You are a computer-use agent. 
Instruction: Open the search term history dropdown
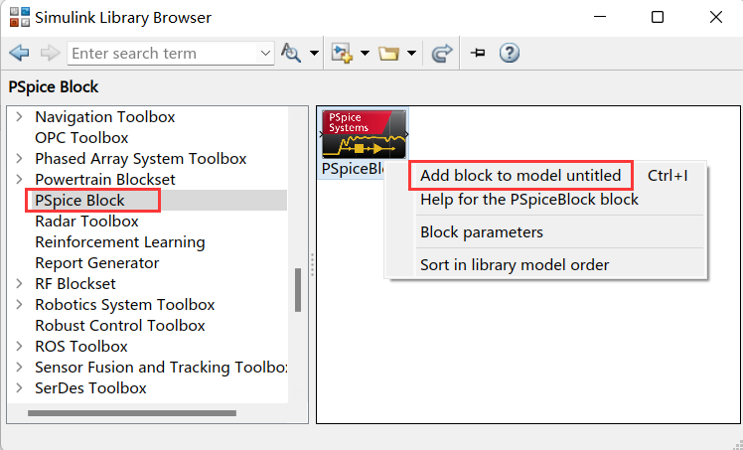265,53
